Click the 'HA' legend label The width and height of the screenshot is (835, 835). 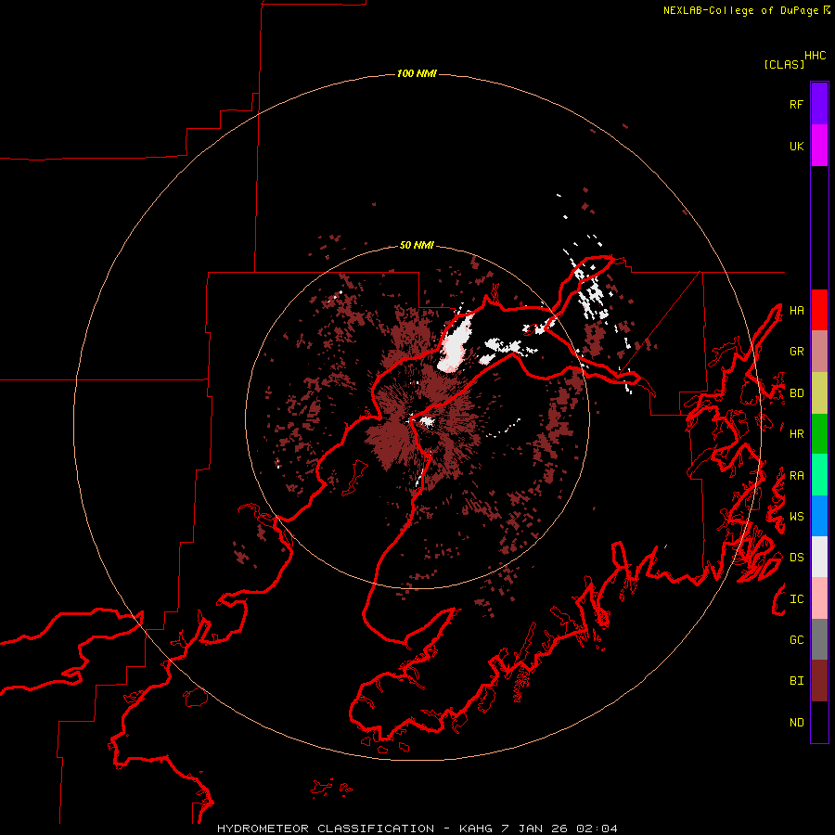pos(796,310)
